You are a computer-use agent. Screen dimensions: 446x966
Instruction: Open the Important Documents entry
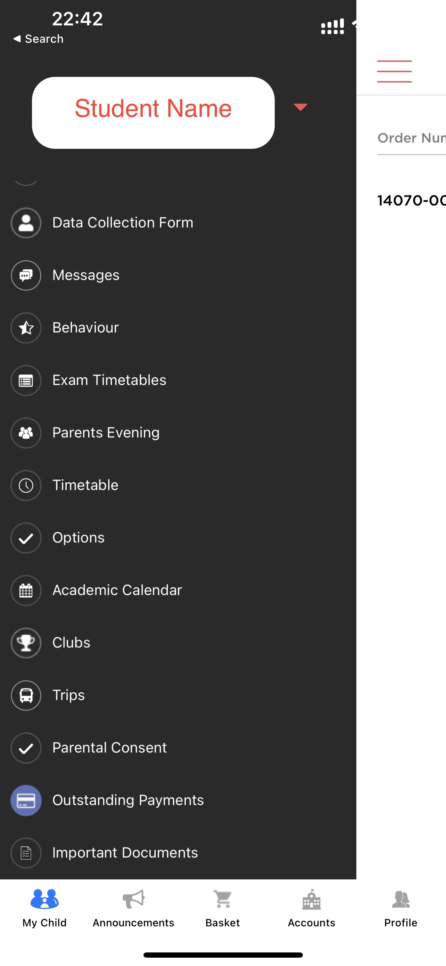coord(125,853)
